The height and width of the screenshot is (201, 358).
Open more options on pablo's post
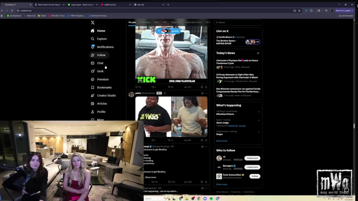[x=206, y=93]
